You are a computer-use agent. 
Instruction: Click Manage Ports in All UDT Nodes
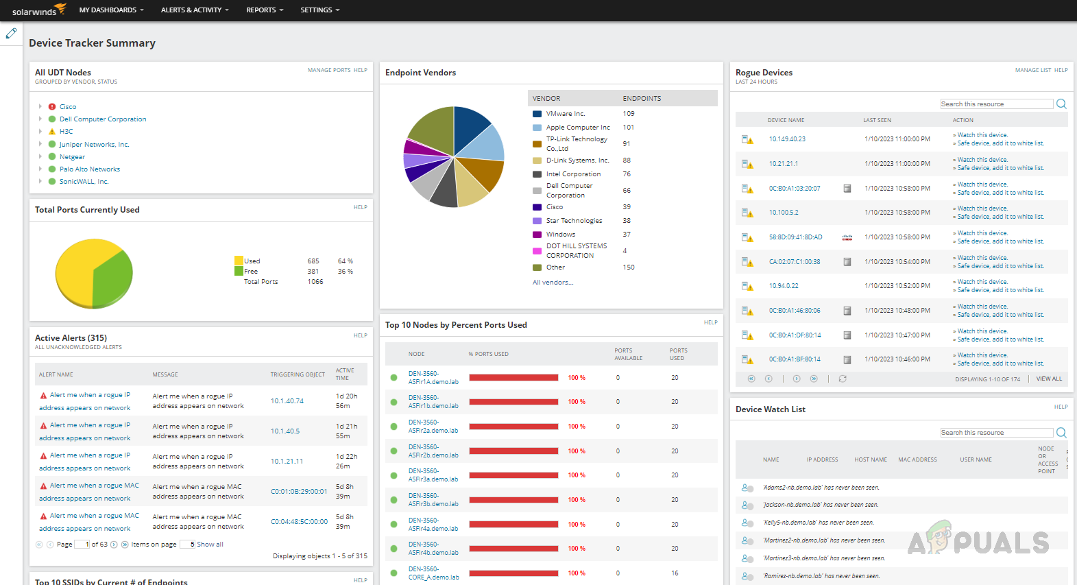click(329, 70)
